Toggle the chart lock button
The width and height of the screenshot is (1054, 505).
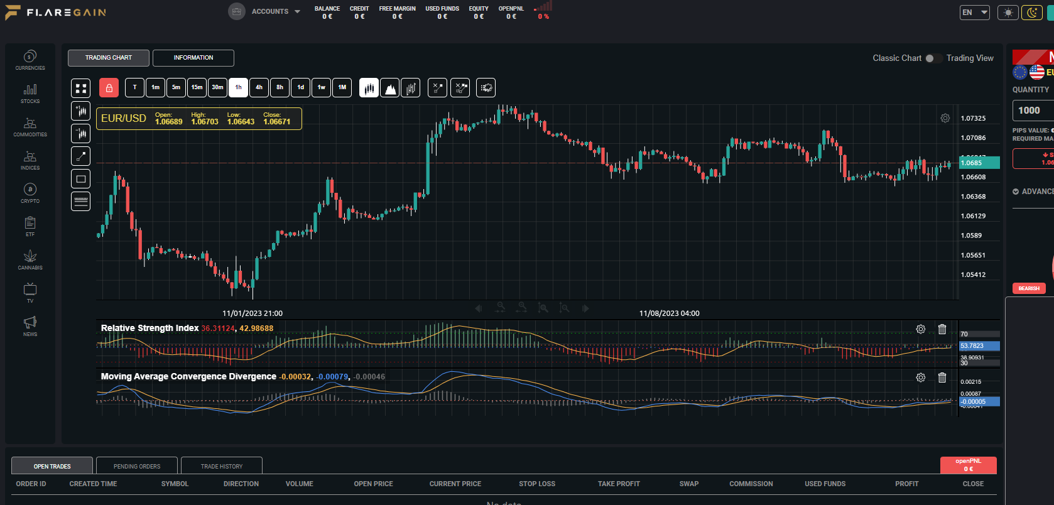(x=109, y=88)
